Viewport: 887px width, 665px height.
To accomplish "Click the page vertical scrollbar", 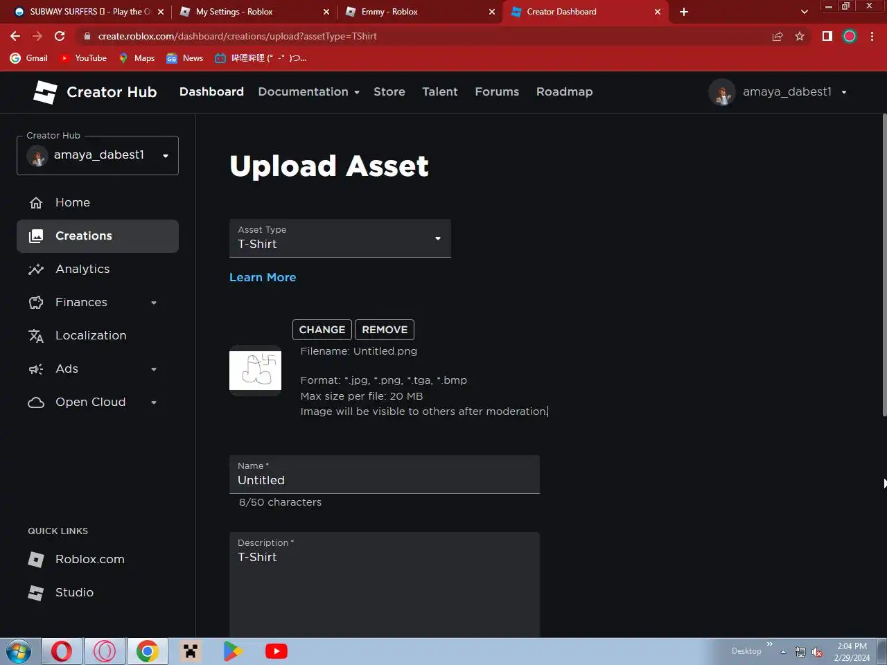I will point(884,265).
